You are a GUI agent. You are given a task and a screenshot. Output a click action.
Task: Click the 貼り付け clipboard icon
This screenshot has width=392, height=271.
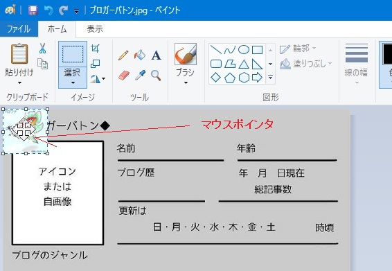coord(19,53)
